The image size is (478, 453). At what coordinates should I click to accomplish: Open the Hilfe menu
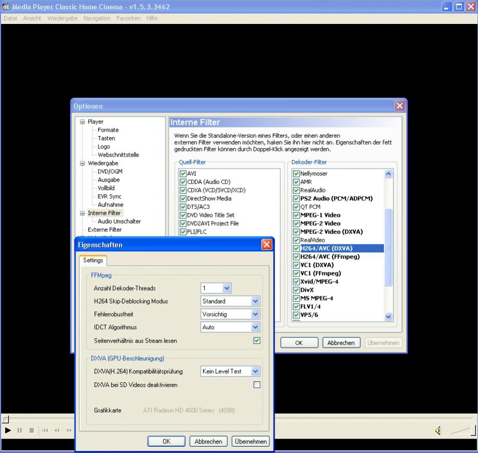[x=152, y=18]
